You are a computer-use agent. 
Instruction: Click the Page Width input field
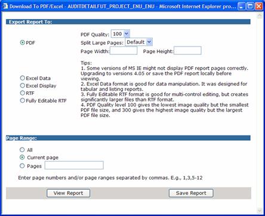[x=124, y=51]
